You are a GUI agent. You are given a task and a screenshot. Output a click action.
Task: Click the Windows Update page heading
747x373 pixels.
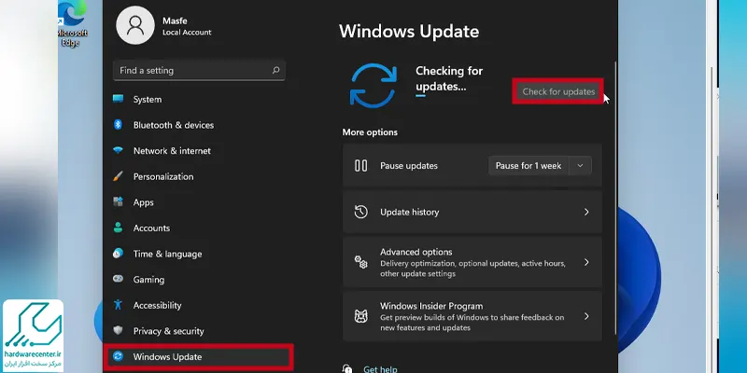pyautogui.click(x=409, y=32)
